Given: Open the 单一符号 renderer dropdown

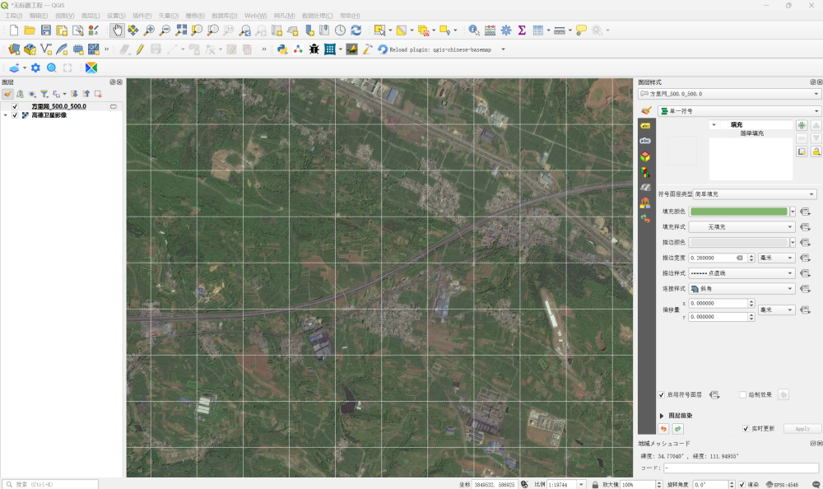Looking at the screenshot, I should [739, 111].
